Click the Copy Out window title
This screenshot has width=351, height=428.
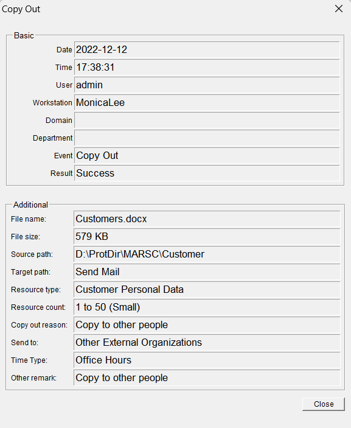coord(21,9)
